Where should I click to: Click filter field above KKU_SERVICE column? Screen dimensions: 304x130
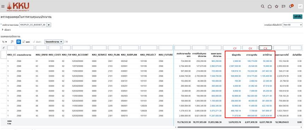coord(99,48)
